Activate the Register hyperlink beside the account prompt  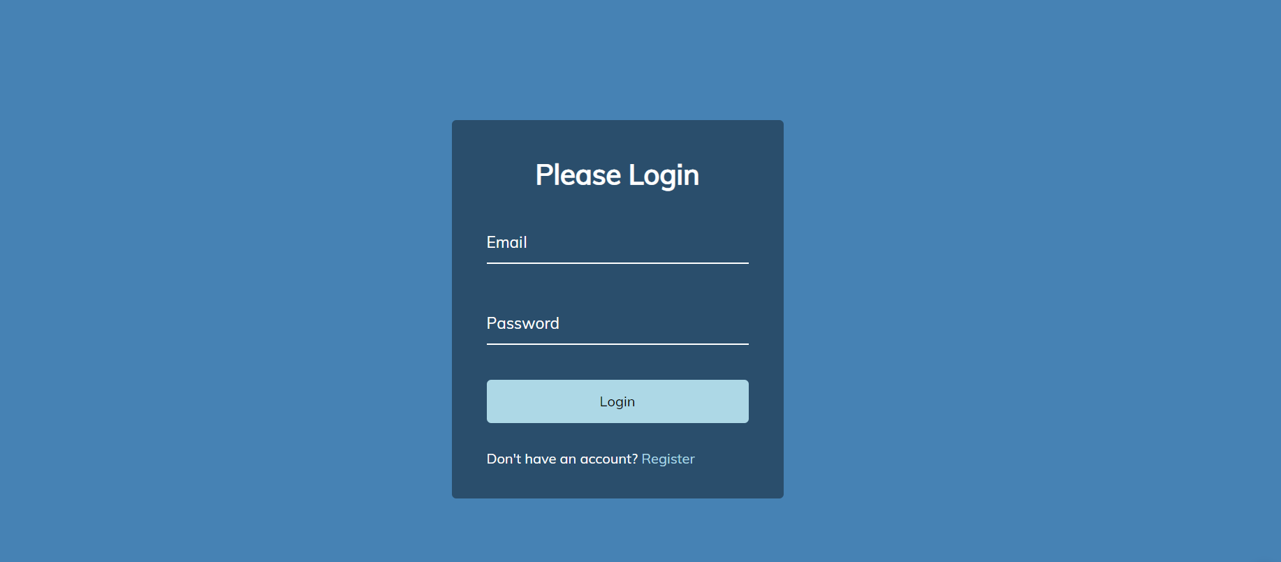[668, 459]
